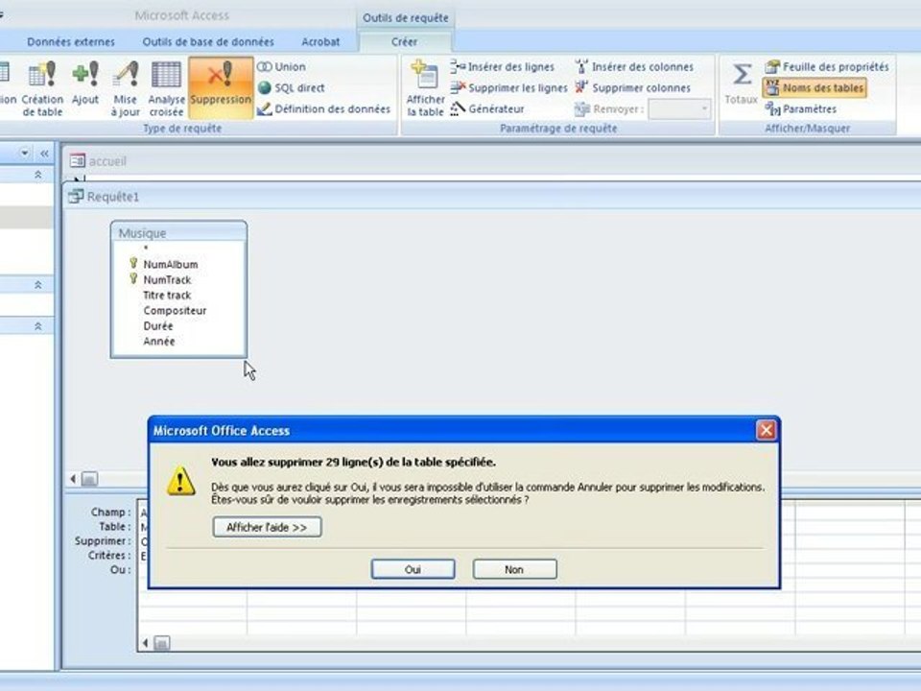
Task: Open the Outils de base de données tab
Action: 208,41
